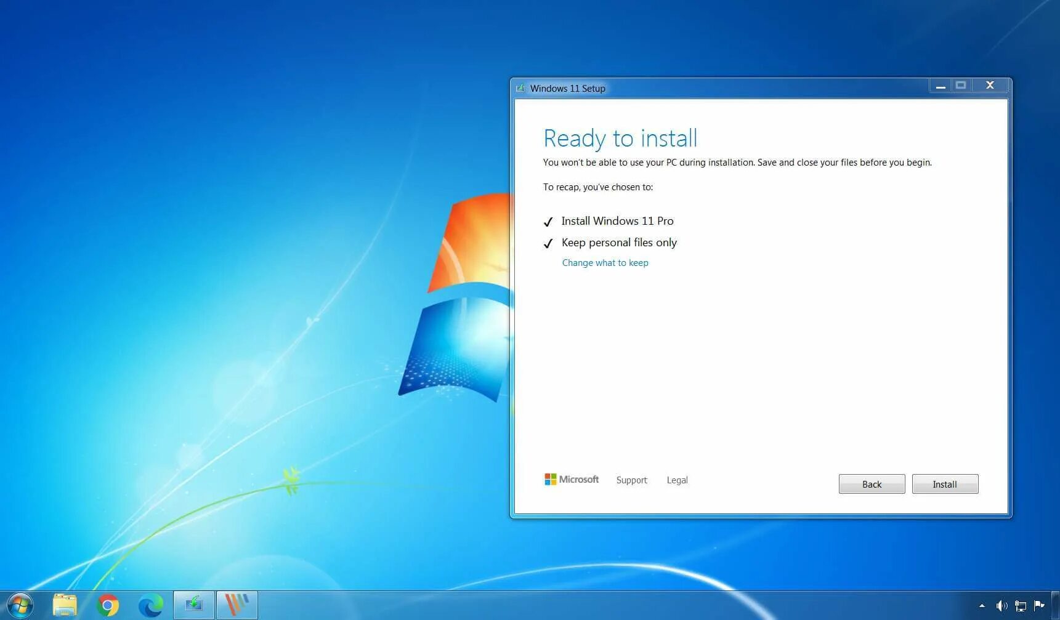Click the Microsoft logo in the setup window
The height and width of the screenshot is (620, 1060).
tap(572, 479)
